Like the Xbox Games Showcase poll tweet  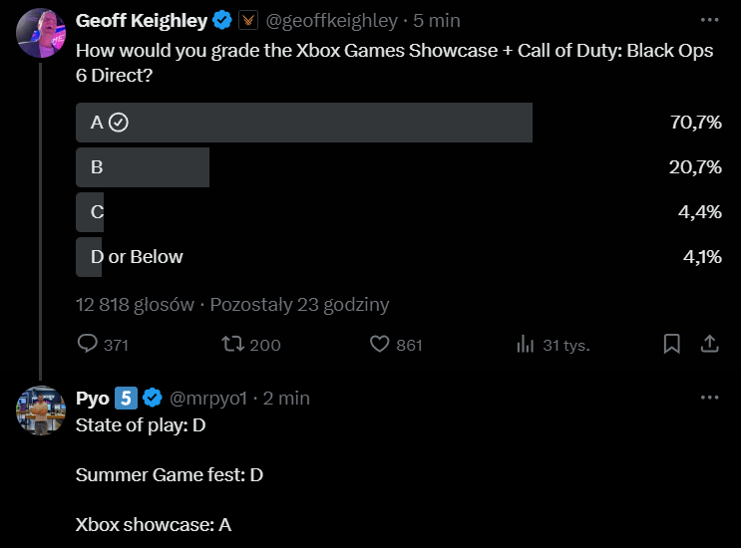click(379, 345)
